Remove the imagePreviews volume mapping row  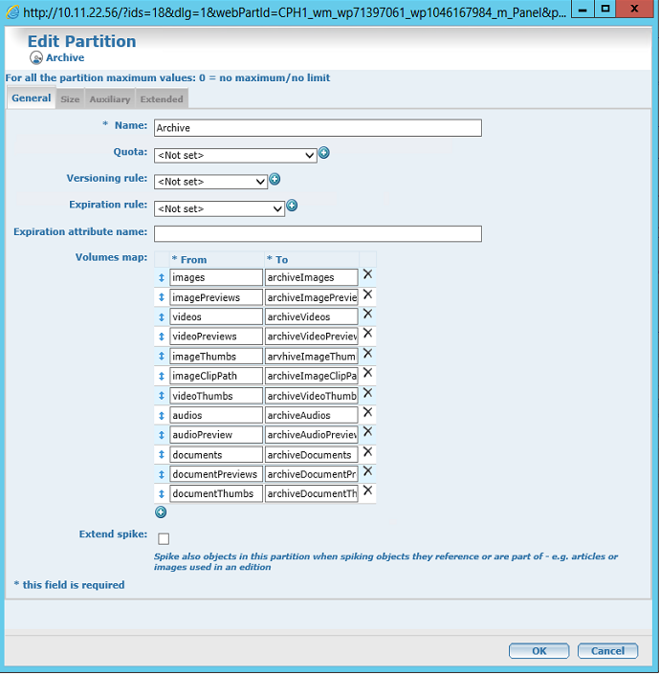(x=367, y=294)
